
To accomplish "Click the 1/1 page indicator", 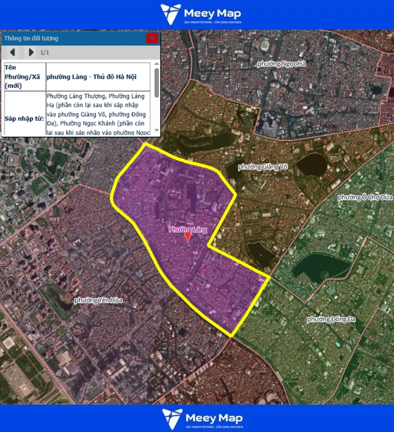I will click(x=44, y=52).
